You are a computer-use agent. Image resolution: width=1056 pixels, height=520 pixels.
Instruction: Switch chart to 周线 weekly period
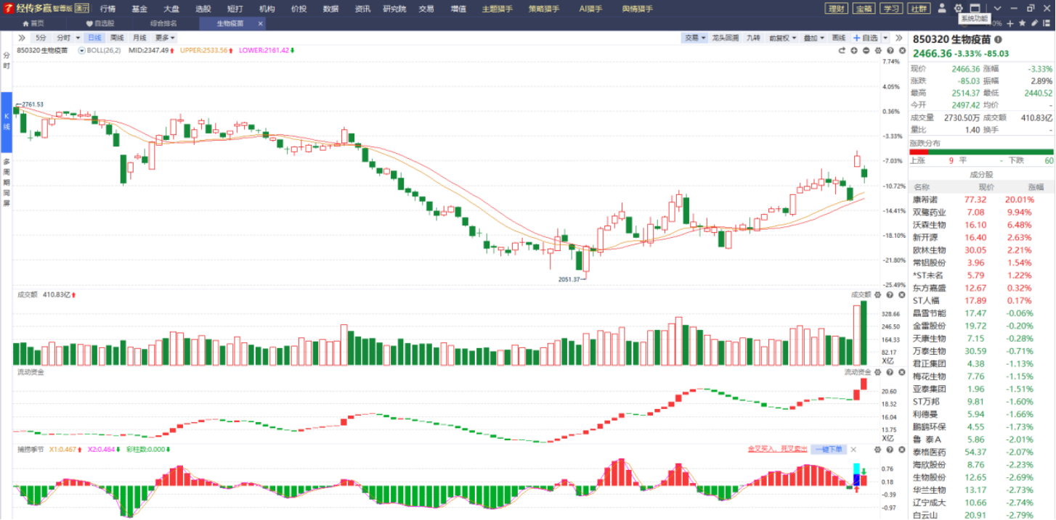117,38
